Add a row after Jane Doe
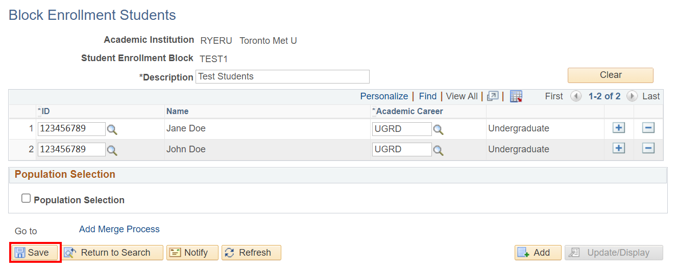 click(x=618, y=128)
